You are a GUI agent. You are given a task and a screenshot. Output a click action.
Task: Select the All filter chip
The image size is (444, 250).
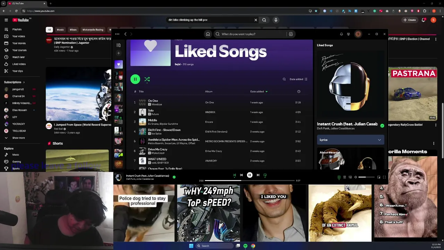tap(49, 30)
